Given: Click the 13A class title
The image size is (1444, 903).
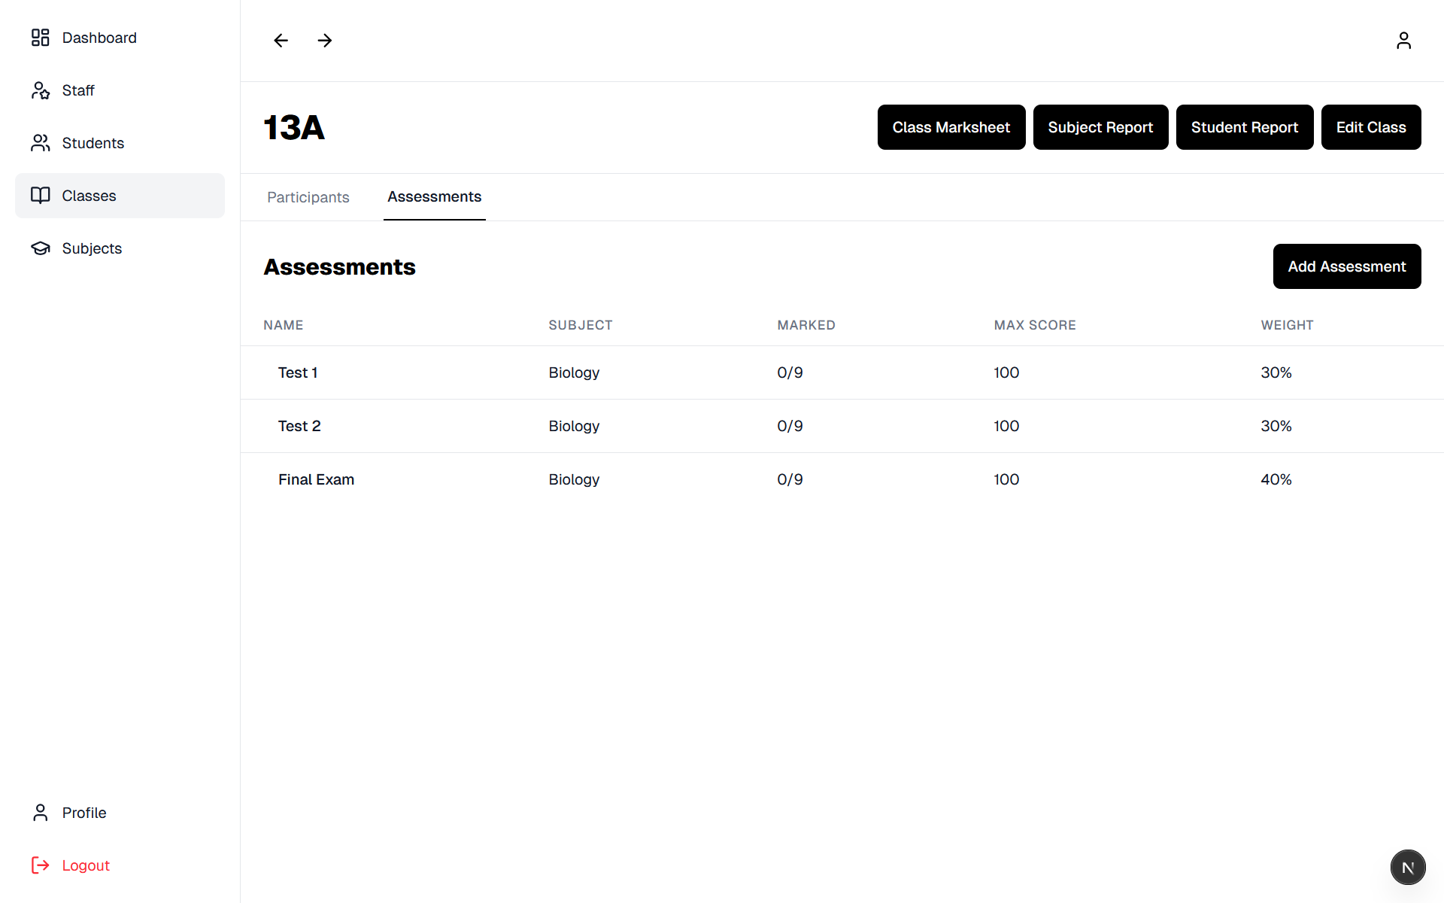Looking at the screenshot, I should click(x=294, y=127).
